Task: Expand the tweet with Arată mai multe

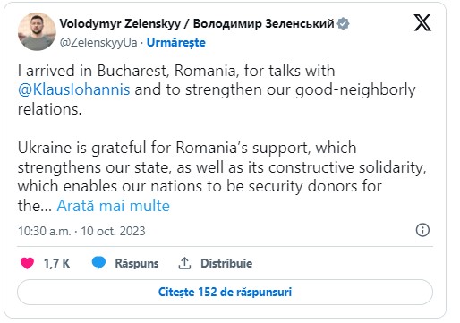Action: click(x=113, y=206)
